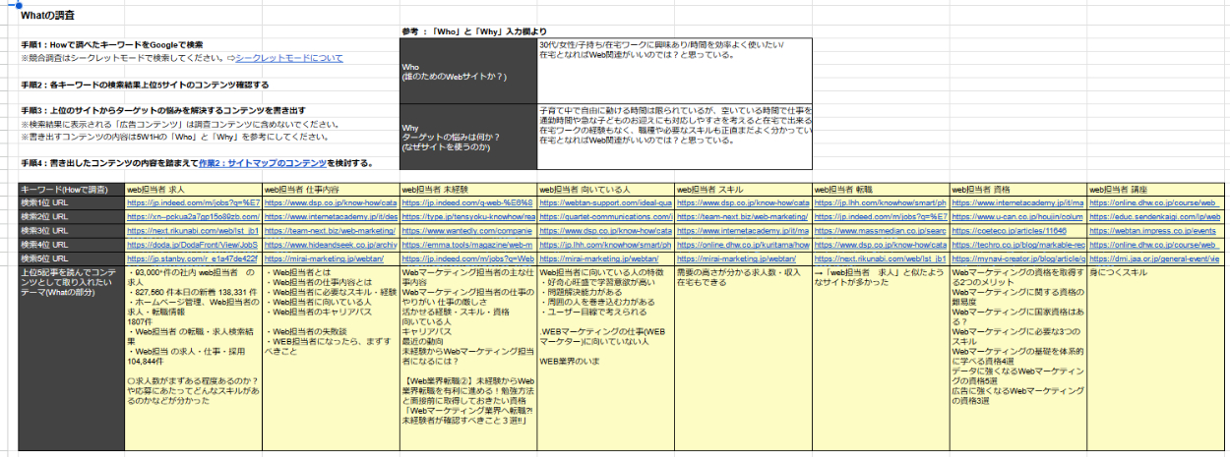Open the next.rikunabi.com link under web担当者 求人
The image size is (1230, 457).
(x=193, y=230)
